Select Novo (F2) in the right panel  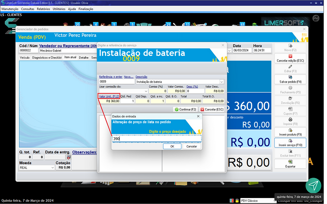click(290, 46)
